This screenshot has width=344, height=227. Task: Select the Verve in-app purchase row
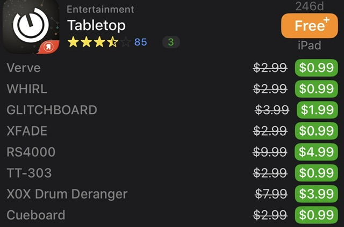[x=24, y=68]
